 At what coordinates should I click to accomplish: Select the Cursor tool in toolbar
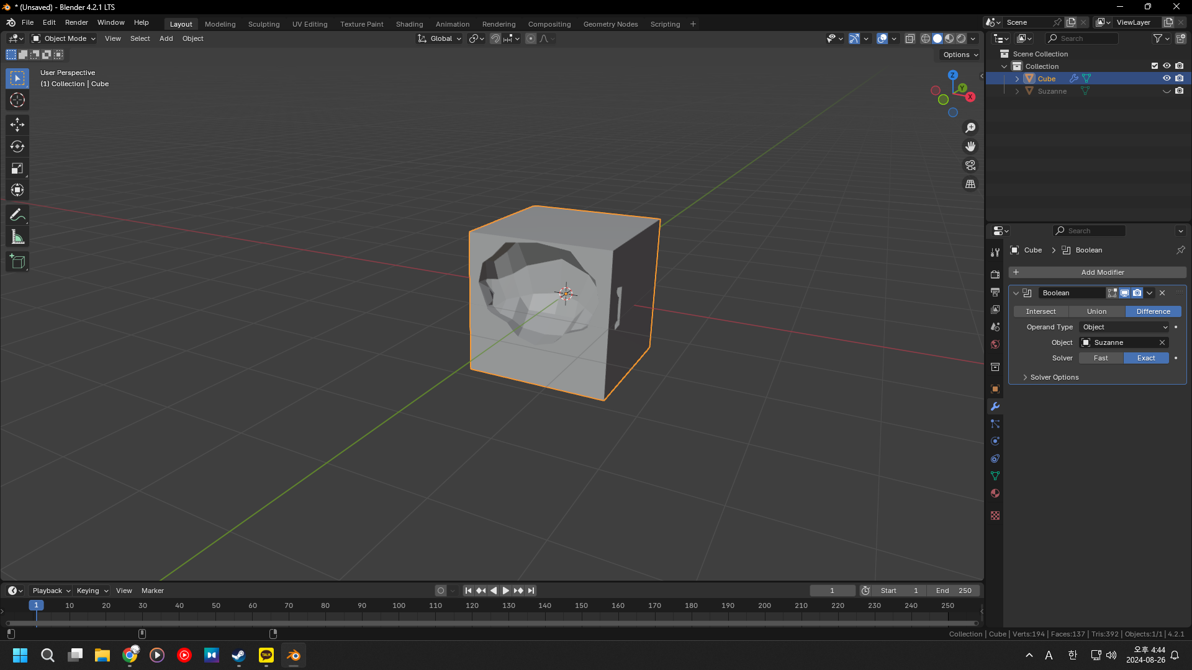(17, 100)
